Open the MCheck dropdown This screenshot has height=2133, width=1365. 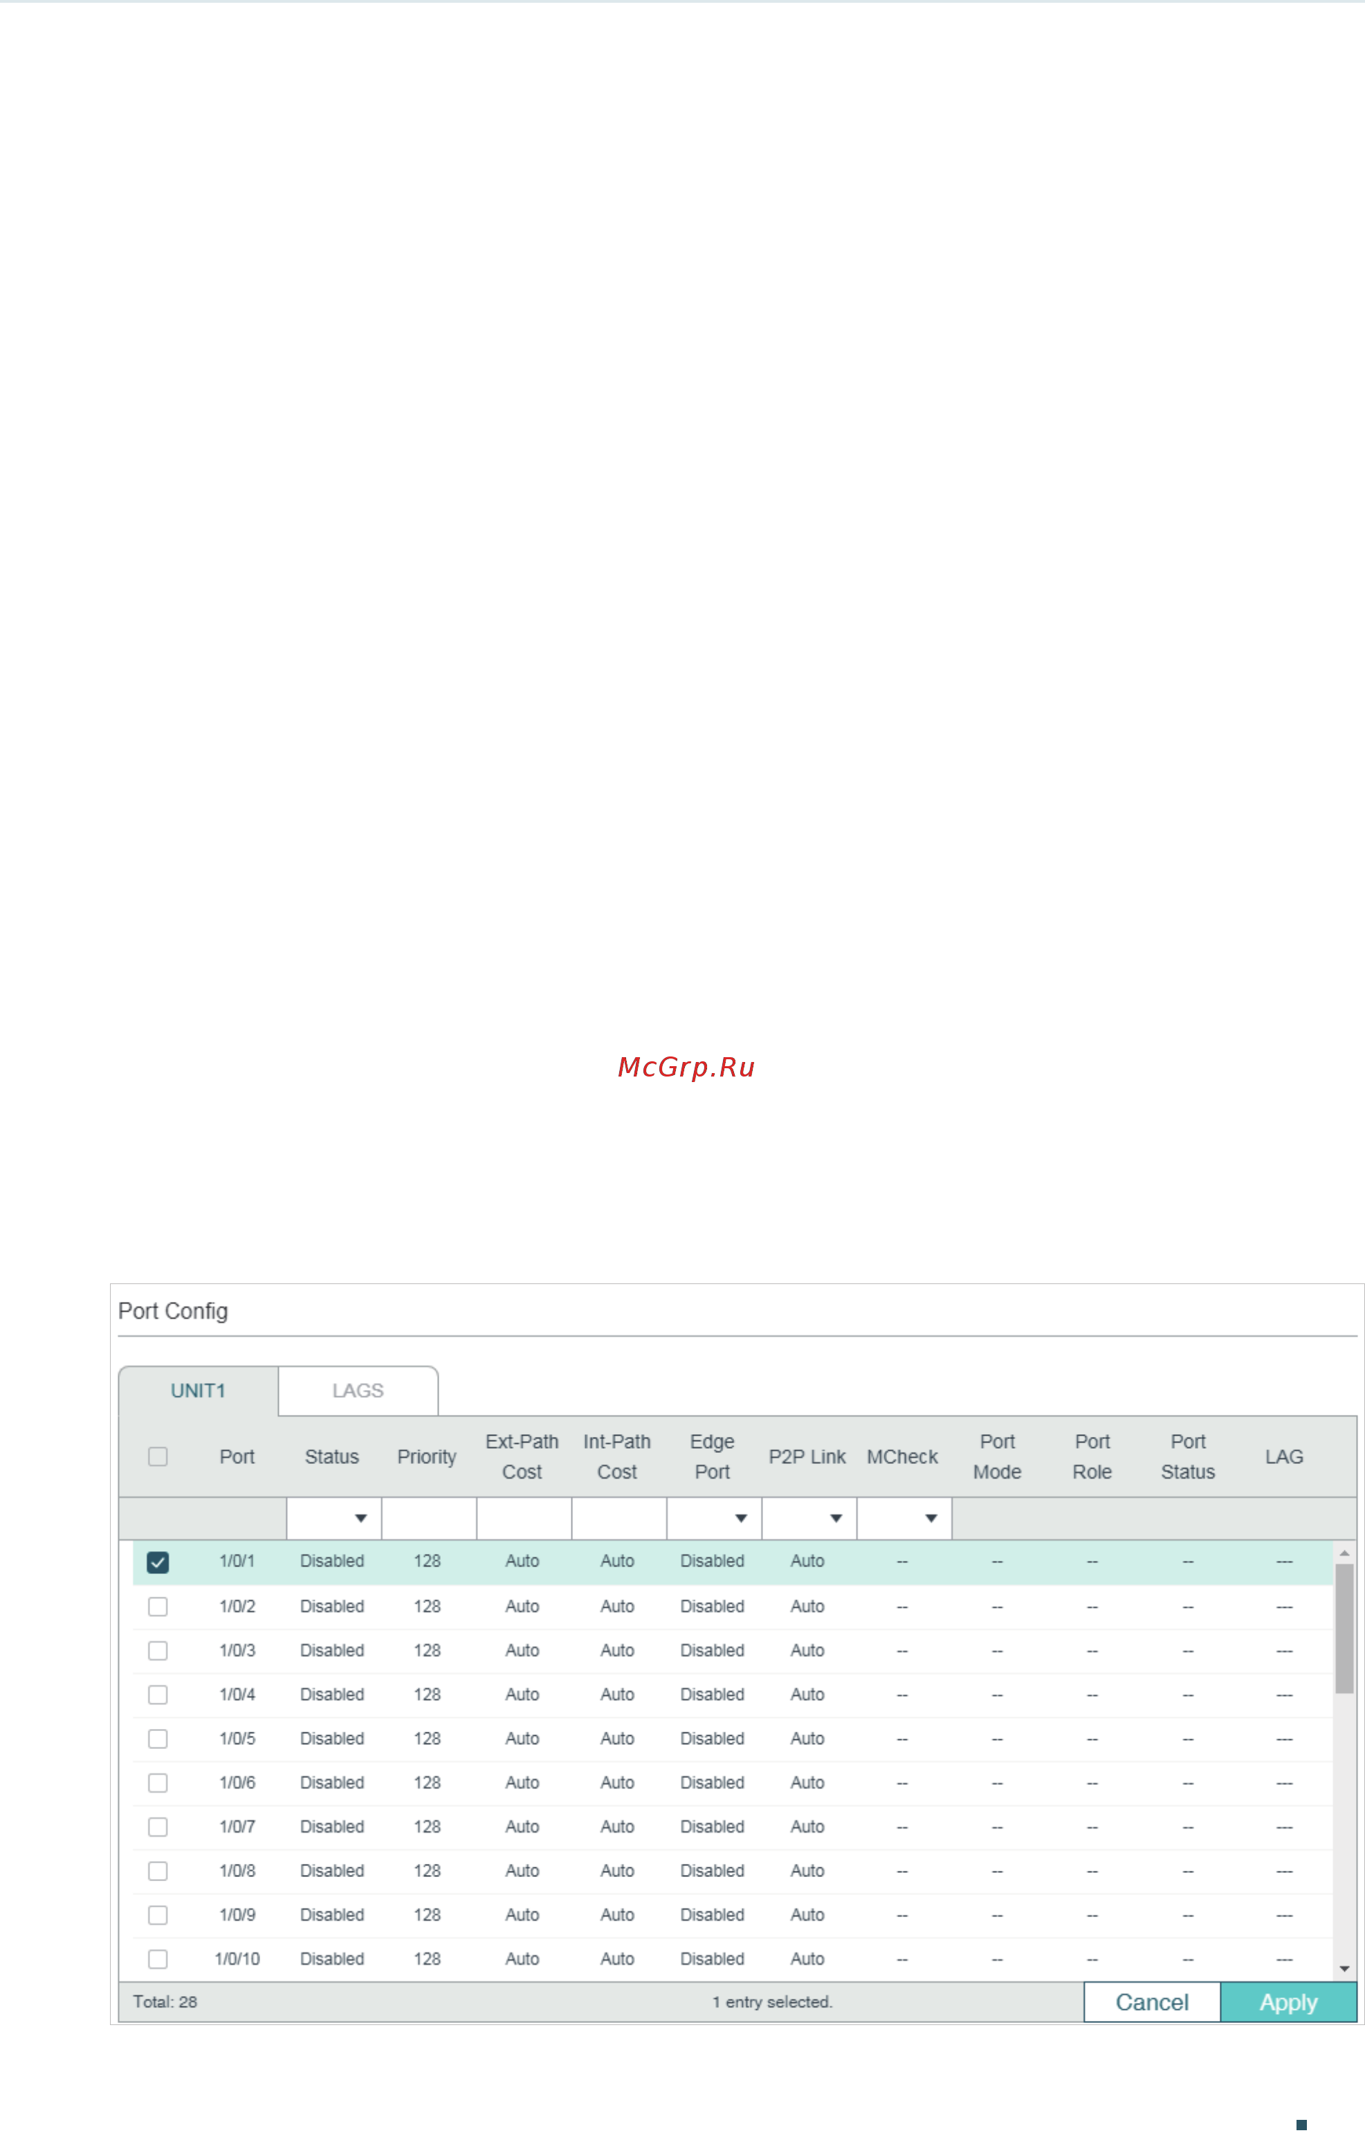click(904, 1519)
